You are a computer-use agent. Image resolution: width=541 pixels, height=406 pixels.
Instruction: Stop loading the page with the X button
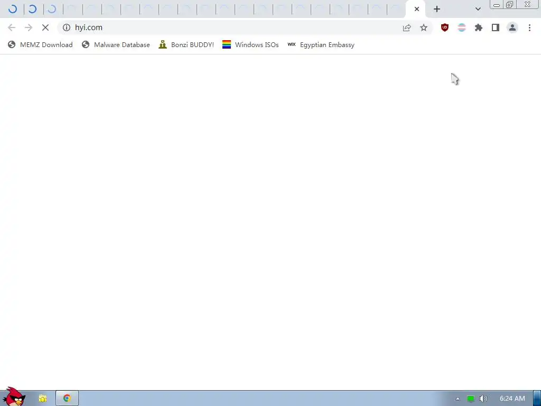click(x=45, y=27)
